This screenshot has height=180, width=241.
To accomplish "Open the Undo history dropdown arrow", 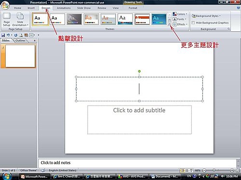I will point(12,35).
